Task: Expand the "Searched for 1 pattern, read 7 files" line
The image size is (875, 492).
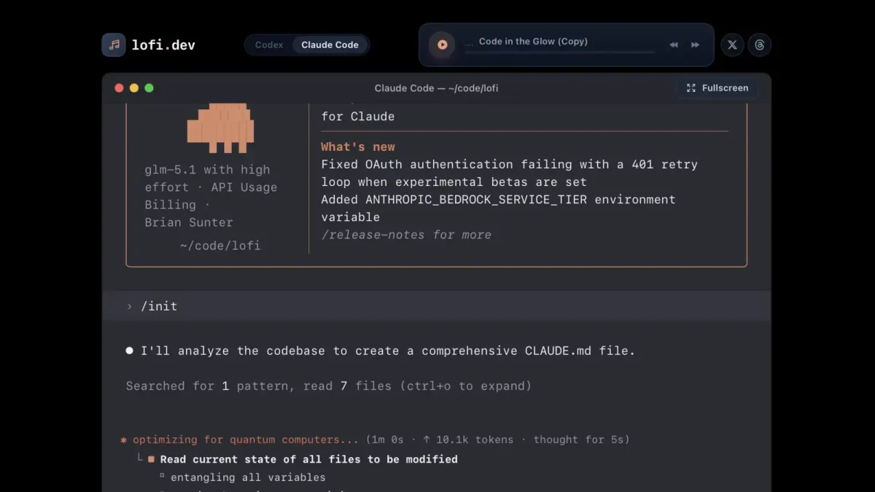Action: 329,386
